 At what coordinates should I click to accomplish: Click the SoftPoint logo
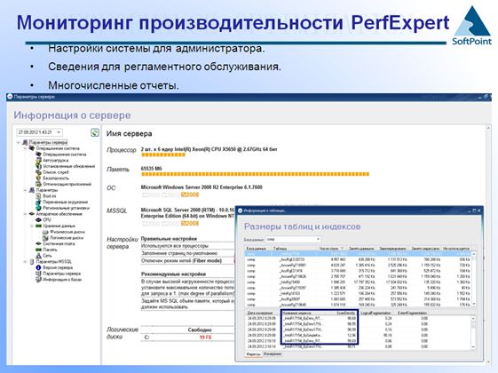[x=471, y=26]
